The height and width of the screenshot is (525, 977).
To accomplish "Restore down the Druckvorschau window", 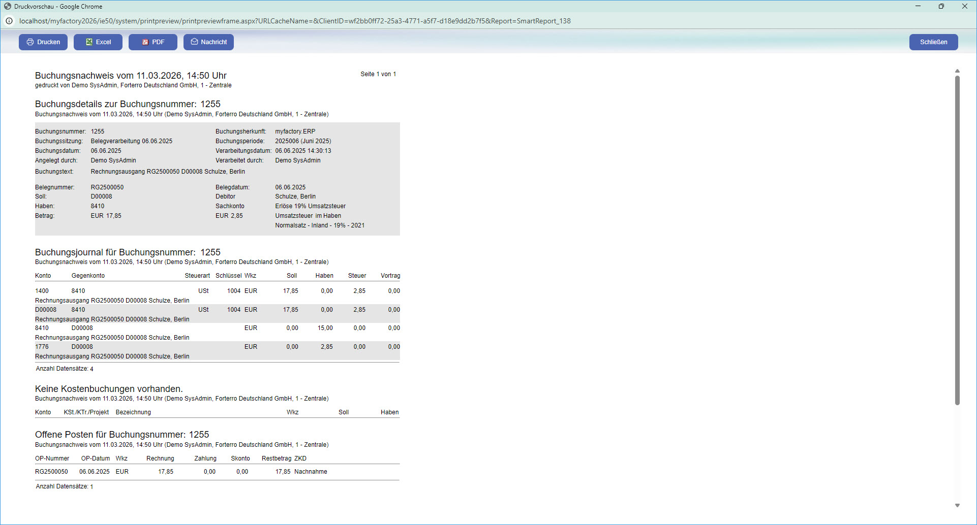I will pos(941,7).
